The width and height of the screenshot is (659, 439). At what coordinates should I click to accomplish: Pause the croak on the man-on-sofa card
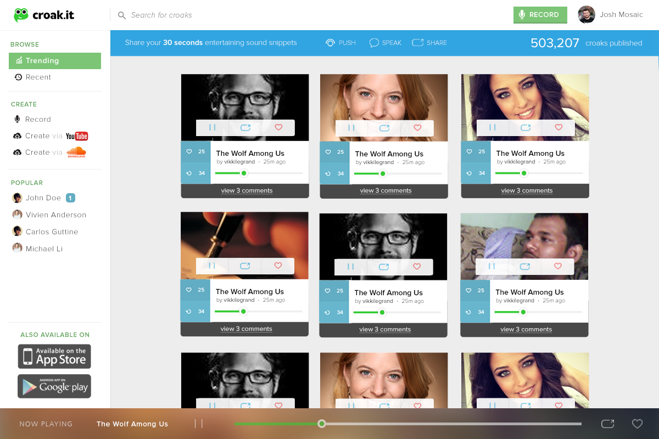click(x=492, y=267)
